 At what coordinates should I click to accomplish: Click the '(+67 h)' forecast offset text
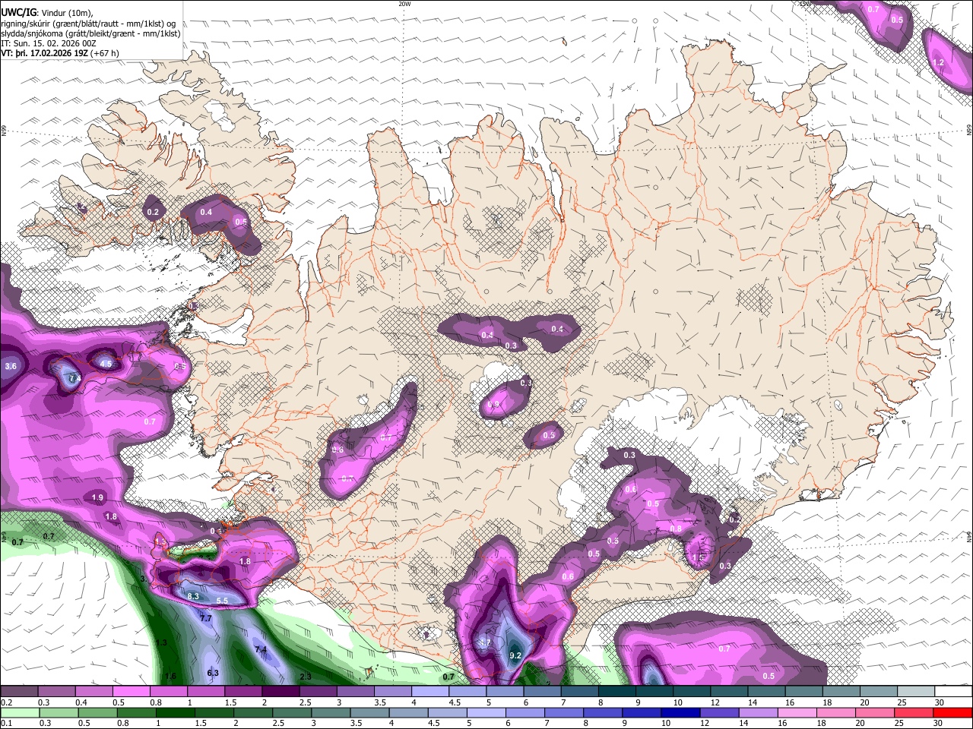[105, 53]
